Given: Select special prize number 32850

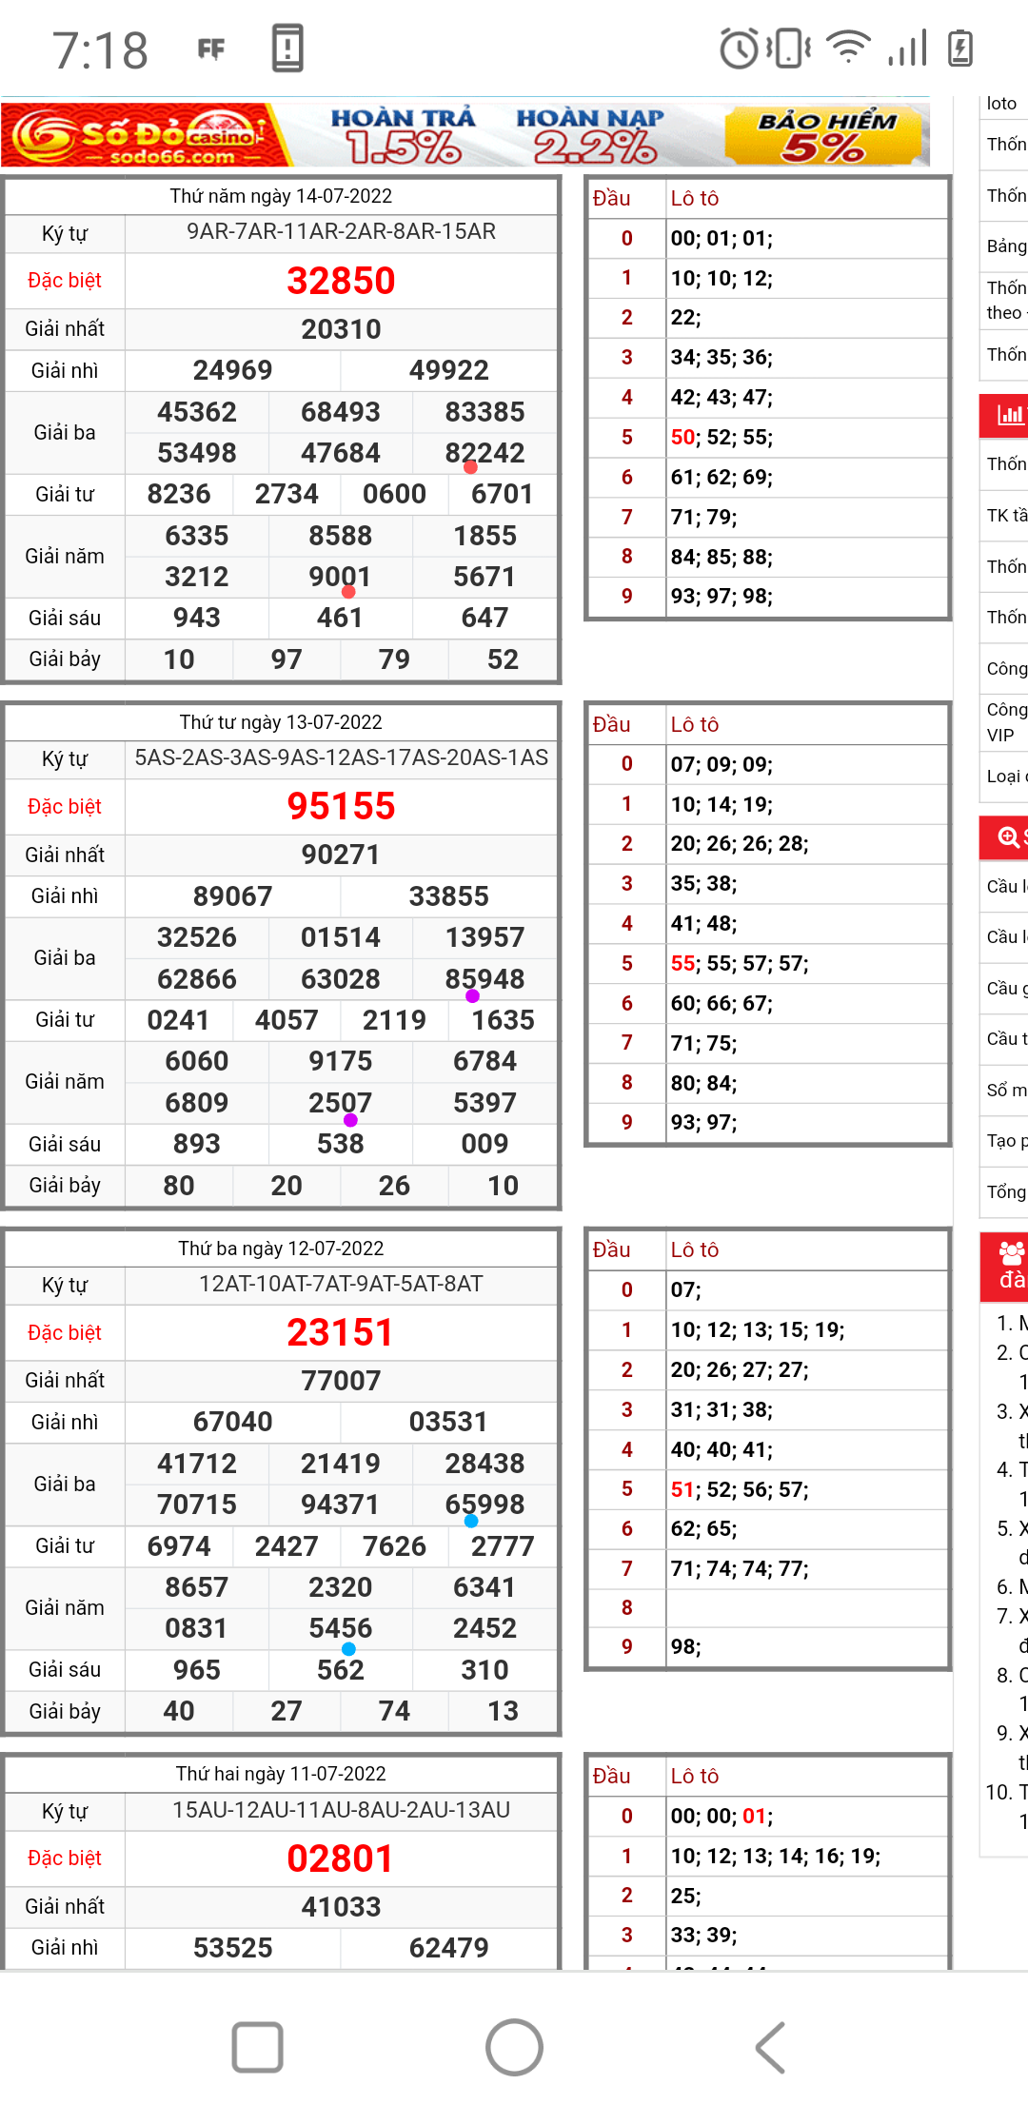Looking at the screenshot, I should point(341,281).
